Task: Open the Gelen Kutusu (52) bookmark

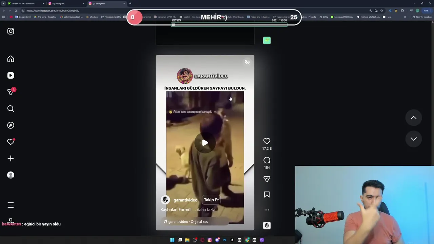Action: pyautogui.click(x=72, y=17)
